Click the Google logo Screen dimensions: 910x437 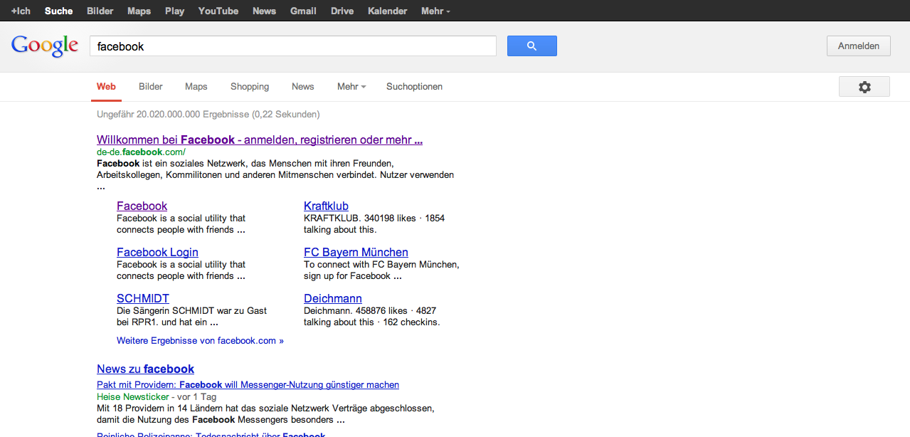(45, 46)
